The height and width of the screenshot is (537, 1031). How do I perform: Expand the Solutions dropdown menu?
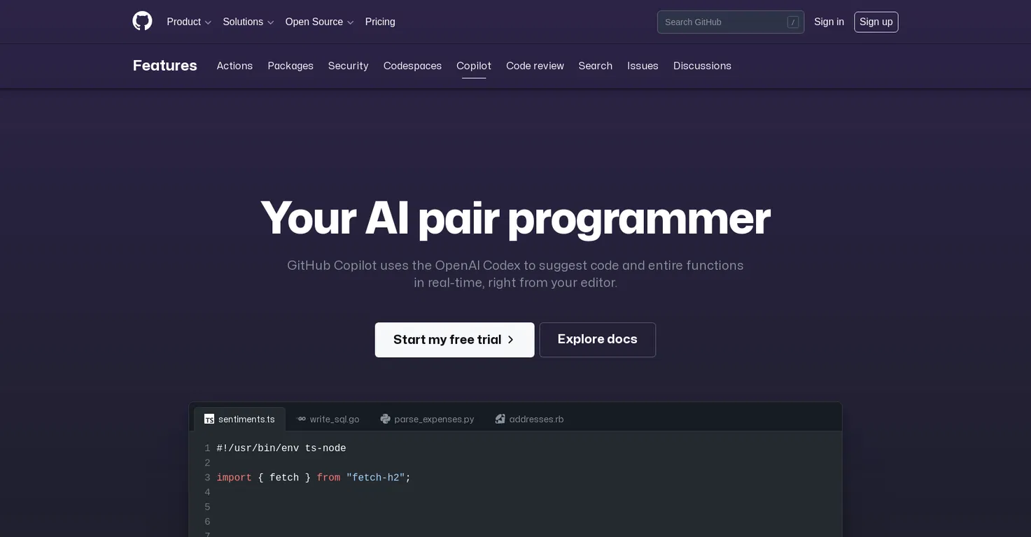(248, 22)
